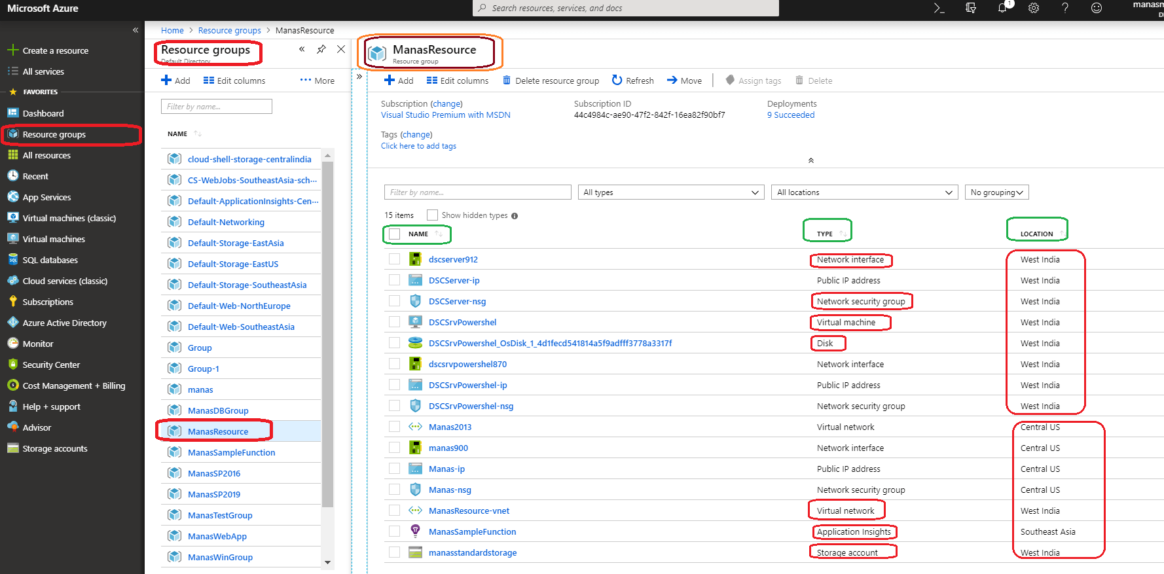The height and width of the screenshot is (574, 1164).
Task: Click the feedback smiley icon
Action: coord(1097,8)
